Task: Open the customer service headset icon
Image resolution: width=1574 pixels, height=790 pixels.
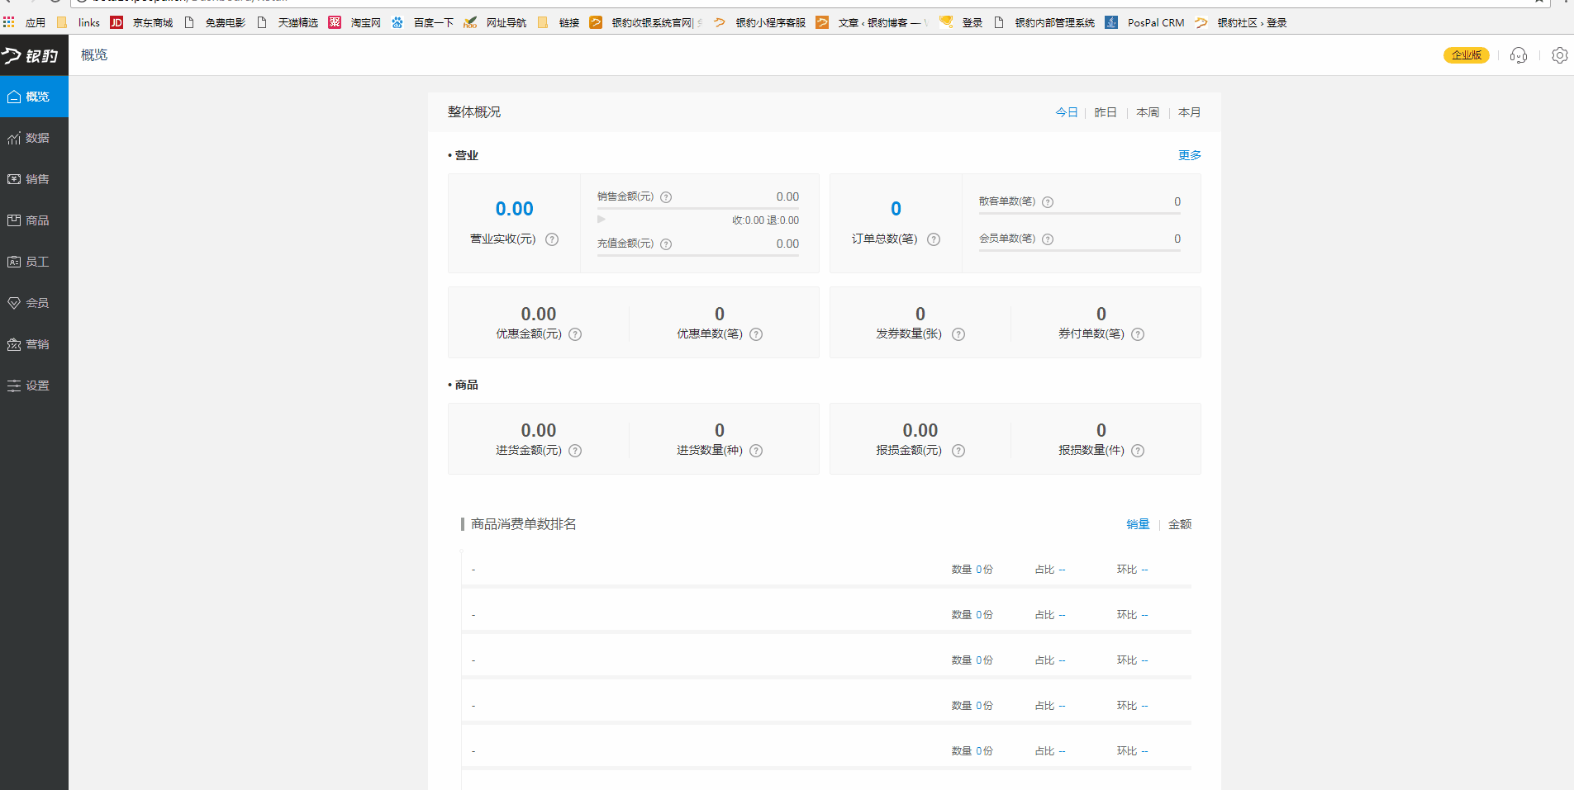Action: point(1518,55)
